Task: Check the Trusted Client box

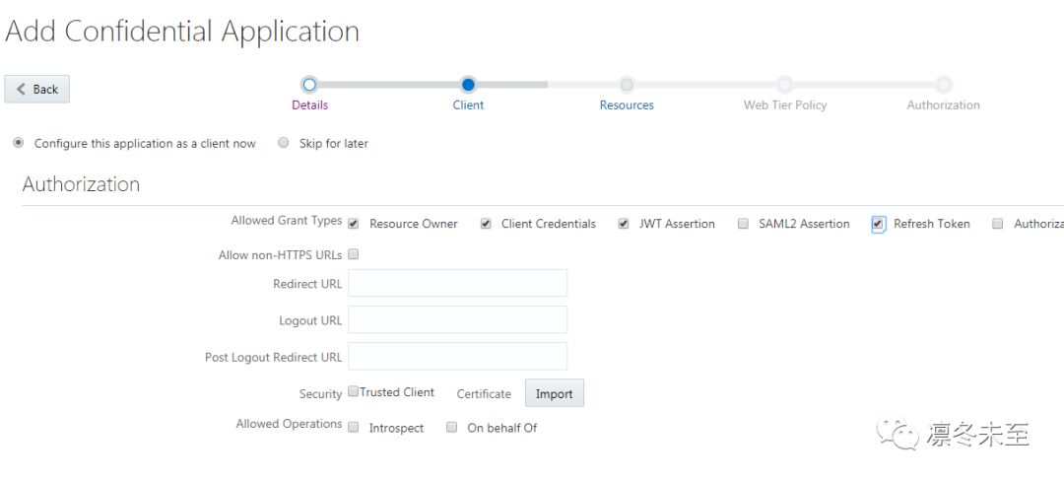Action: (354, 392)
